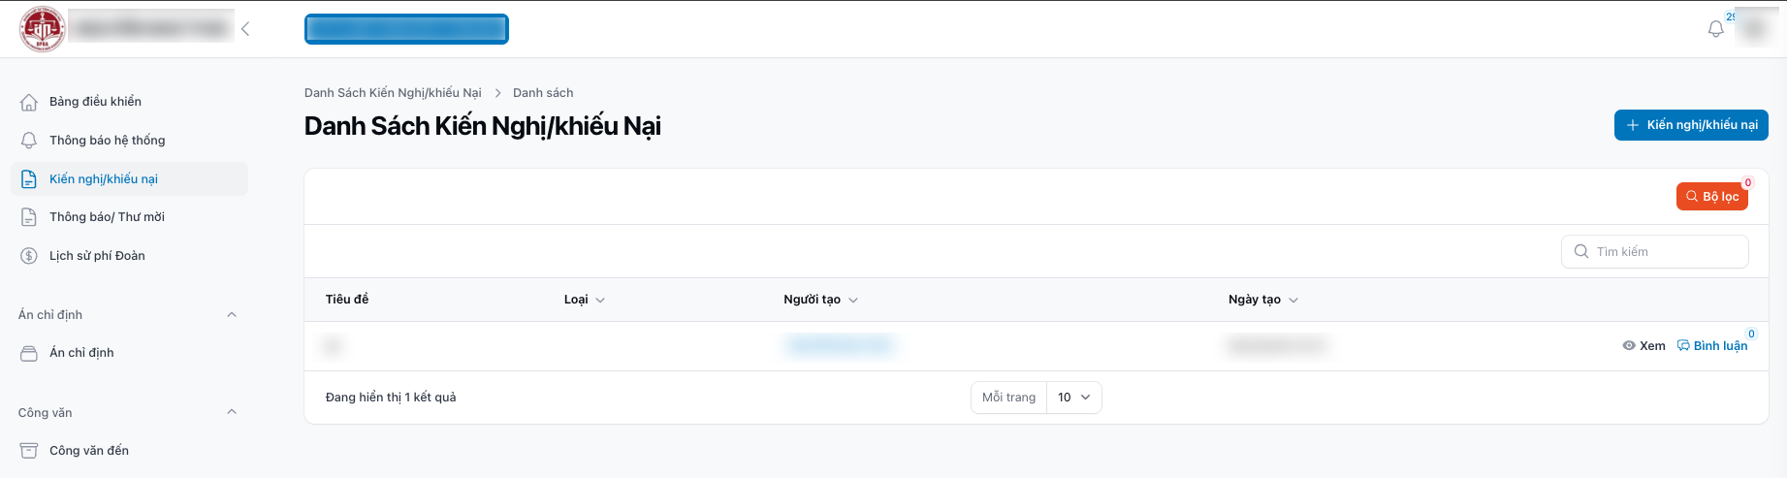Click the notification bell icon
This screenshot has height=478, width=1787.
[x=1715, y=29]
